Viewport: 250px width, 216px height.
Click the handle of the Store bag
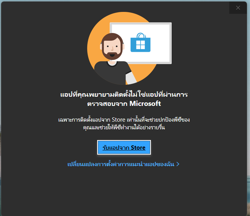(141, 35)
